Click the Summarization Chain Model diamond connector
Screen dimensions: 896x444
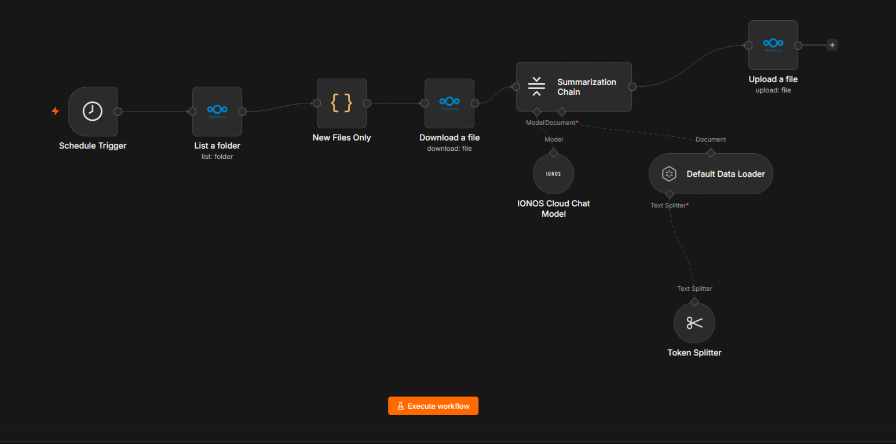click(537, 111)
